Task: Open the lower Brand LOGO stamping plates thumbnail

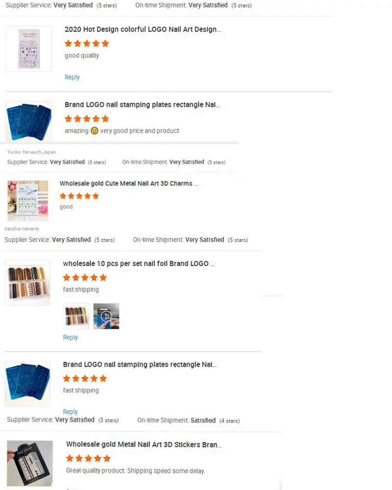Action: [x=27, y=384]
